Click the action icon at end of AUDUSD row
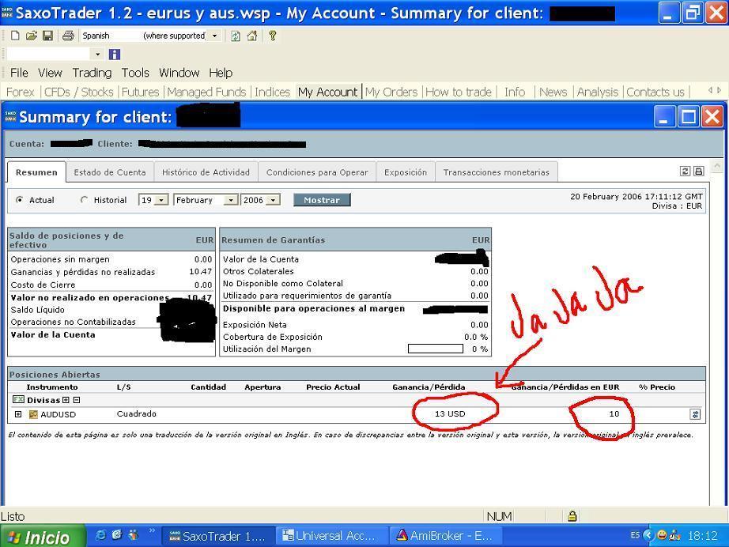The width and height of the screenshot is (729, 547). [x=695, y=414]
